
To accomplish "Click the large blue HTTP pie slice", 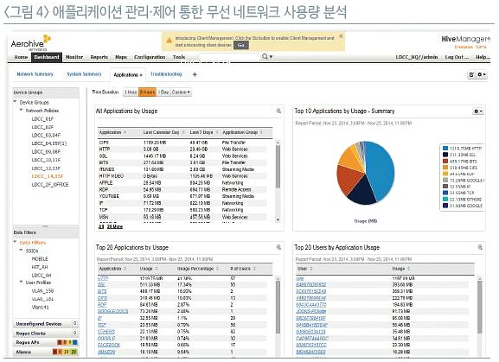I will tap(381, 170).
